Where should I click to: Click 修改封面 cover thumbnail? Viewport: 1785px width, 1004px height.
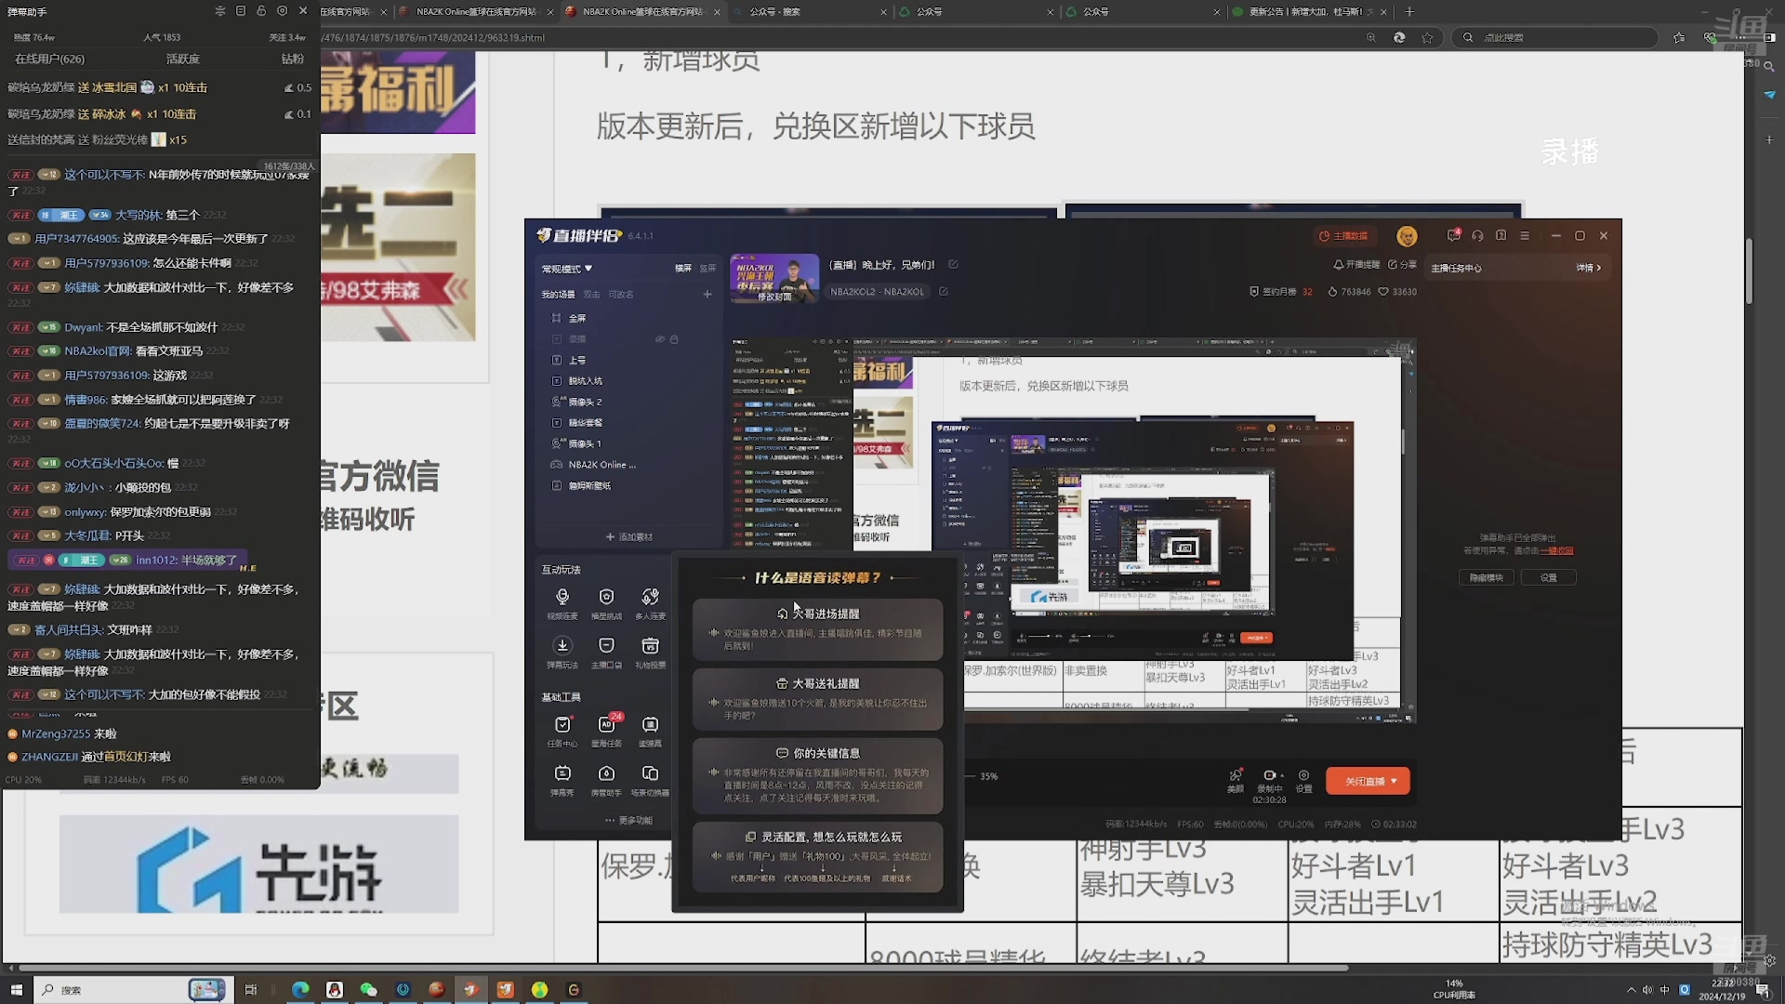(774, 278)
